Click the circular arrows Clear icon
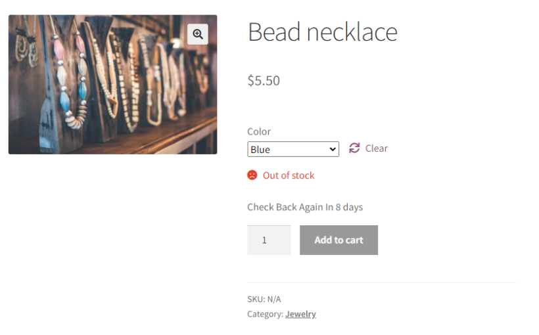 pyautogui.click(x=354, y=148)
